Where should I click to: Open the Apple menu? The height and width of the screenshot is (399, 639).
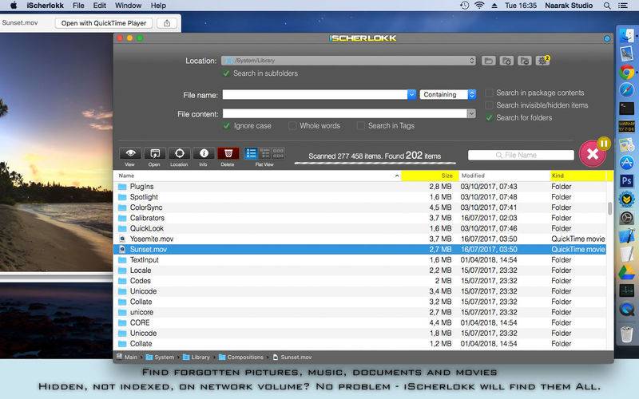pos(13,6)
